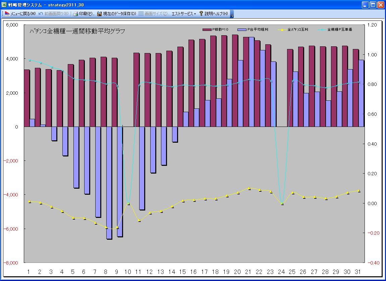The width and height of the screenshot is (386, 281).
Task: Click the right axis label 0.00
Action: (372, 203)
